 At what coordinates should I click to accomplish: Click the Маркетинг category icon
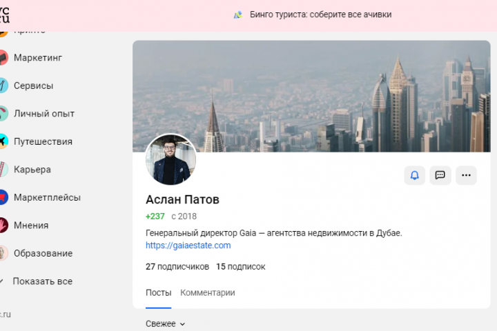coord(3,58)
